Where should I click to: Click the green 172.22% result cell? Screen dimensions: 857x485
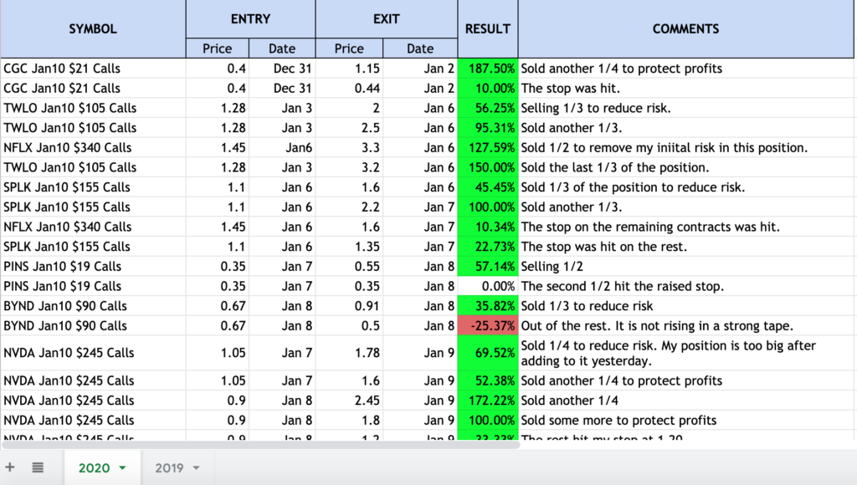(488, 401)
